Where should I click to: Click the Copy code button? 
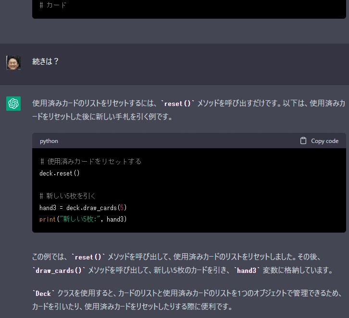[x=319, y=141]
